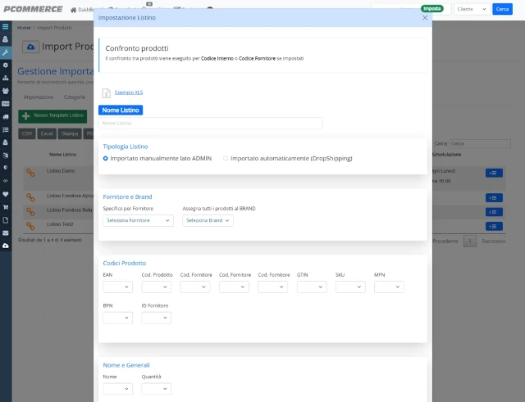The height and width of the screenshot is (402, 525).
Task: Click the blue action button for Listino Fornitore Beta
Action: (494, 212)
